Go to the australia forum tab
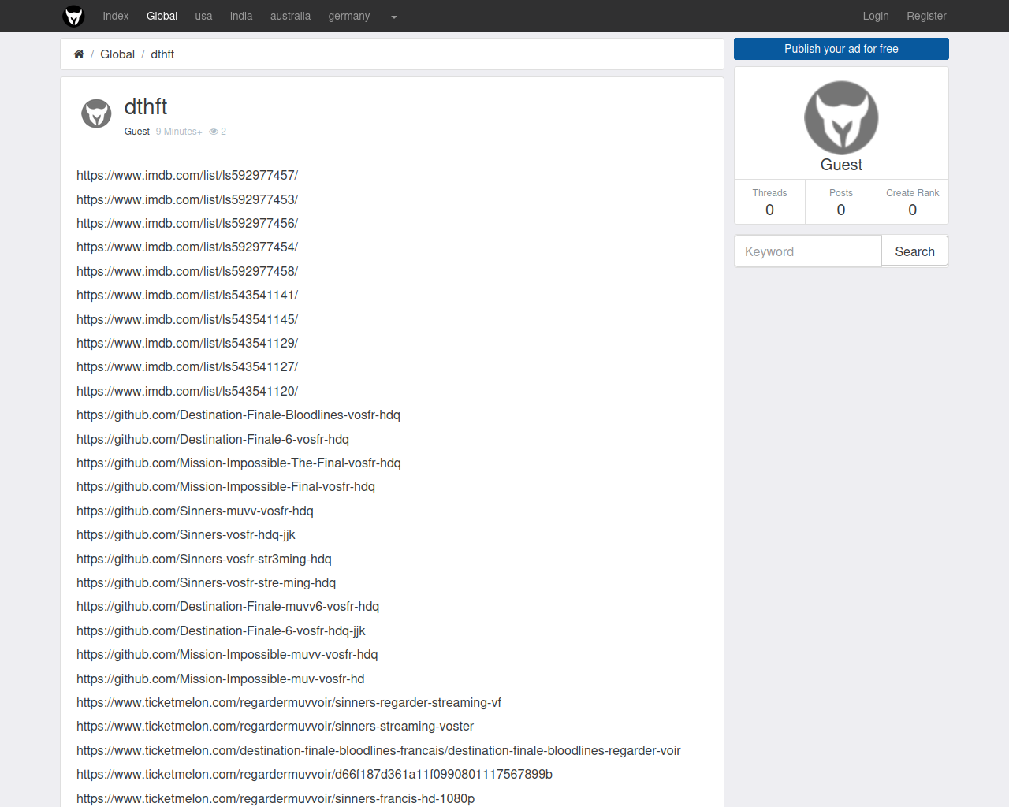Viewport: 1009px width, 807px height. [x=290, y=16]
